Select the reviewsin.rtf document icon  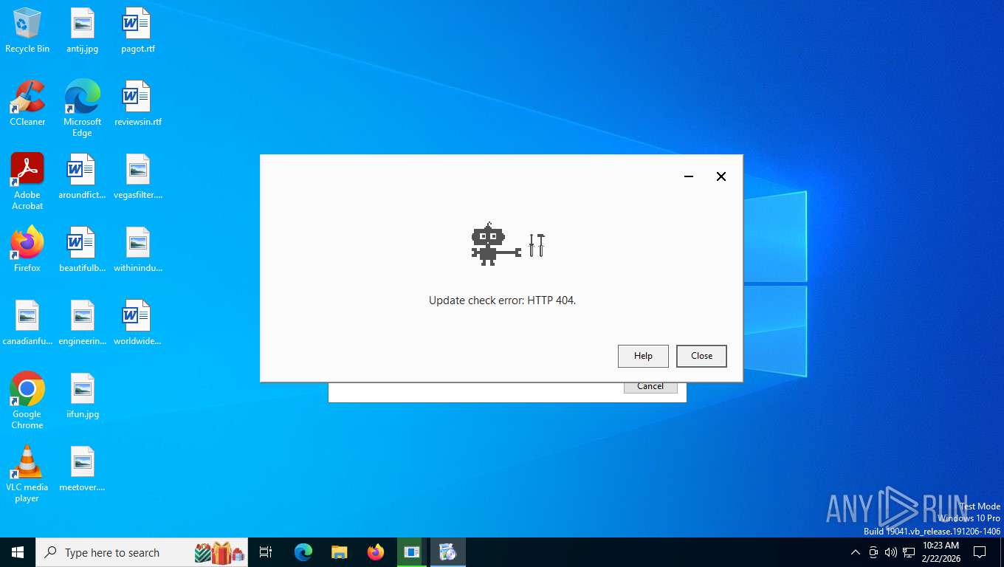tap(137, 103)
